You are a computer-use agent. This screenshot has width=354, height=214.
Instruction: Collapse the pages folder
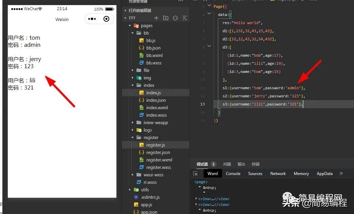pos(130,26)
